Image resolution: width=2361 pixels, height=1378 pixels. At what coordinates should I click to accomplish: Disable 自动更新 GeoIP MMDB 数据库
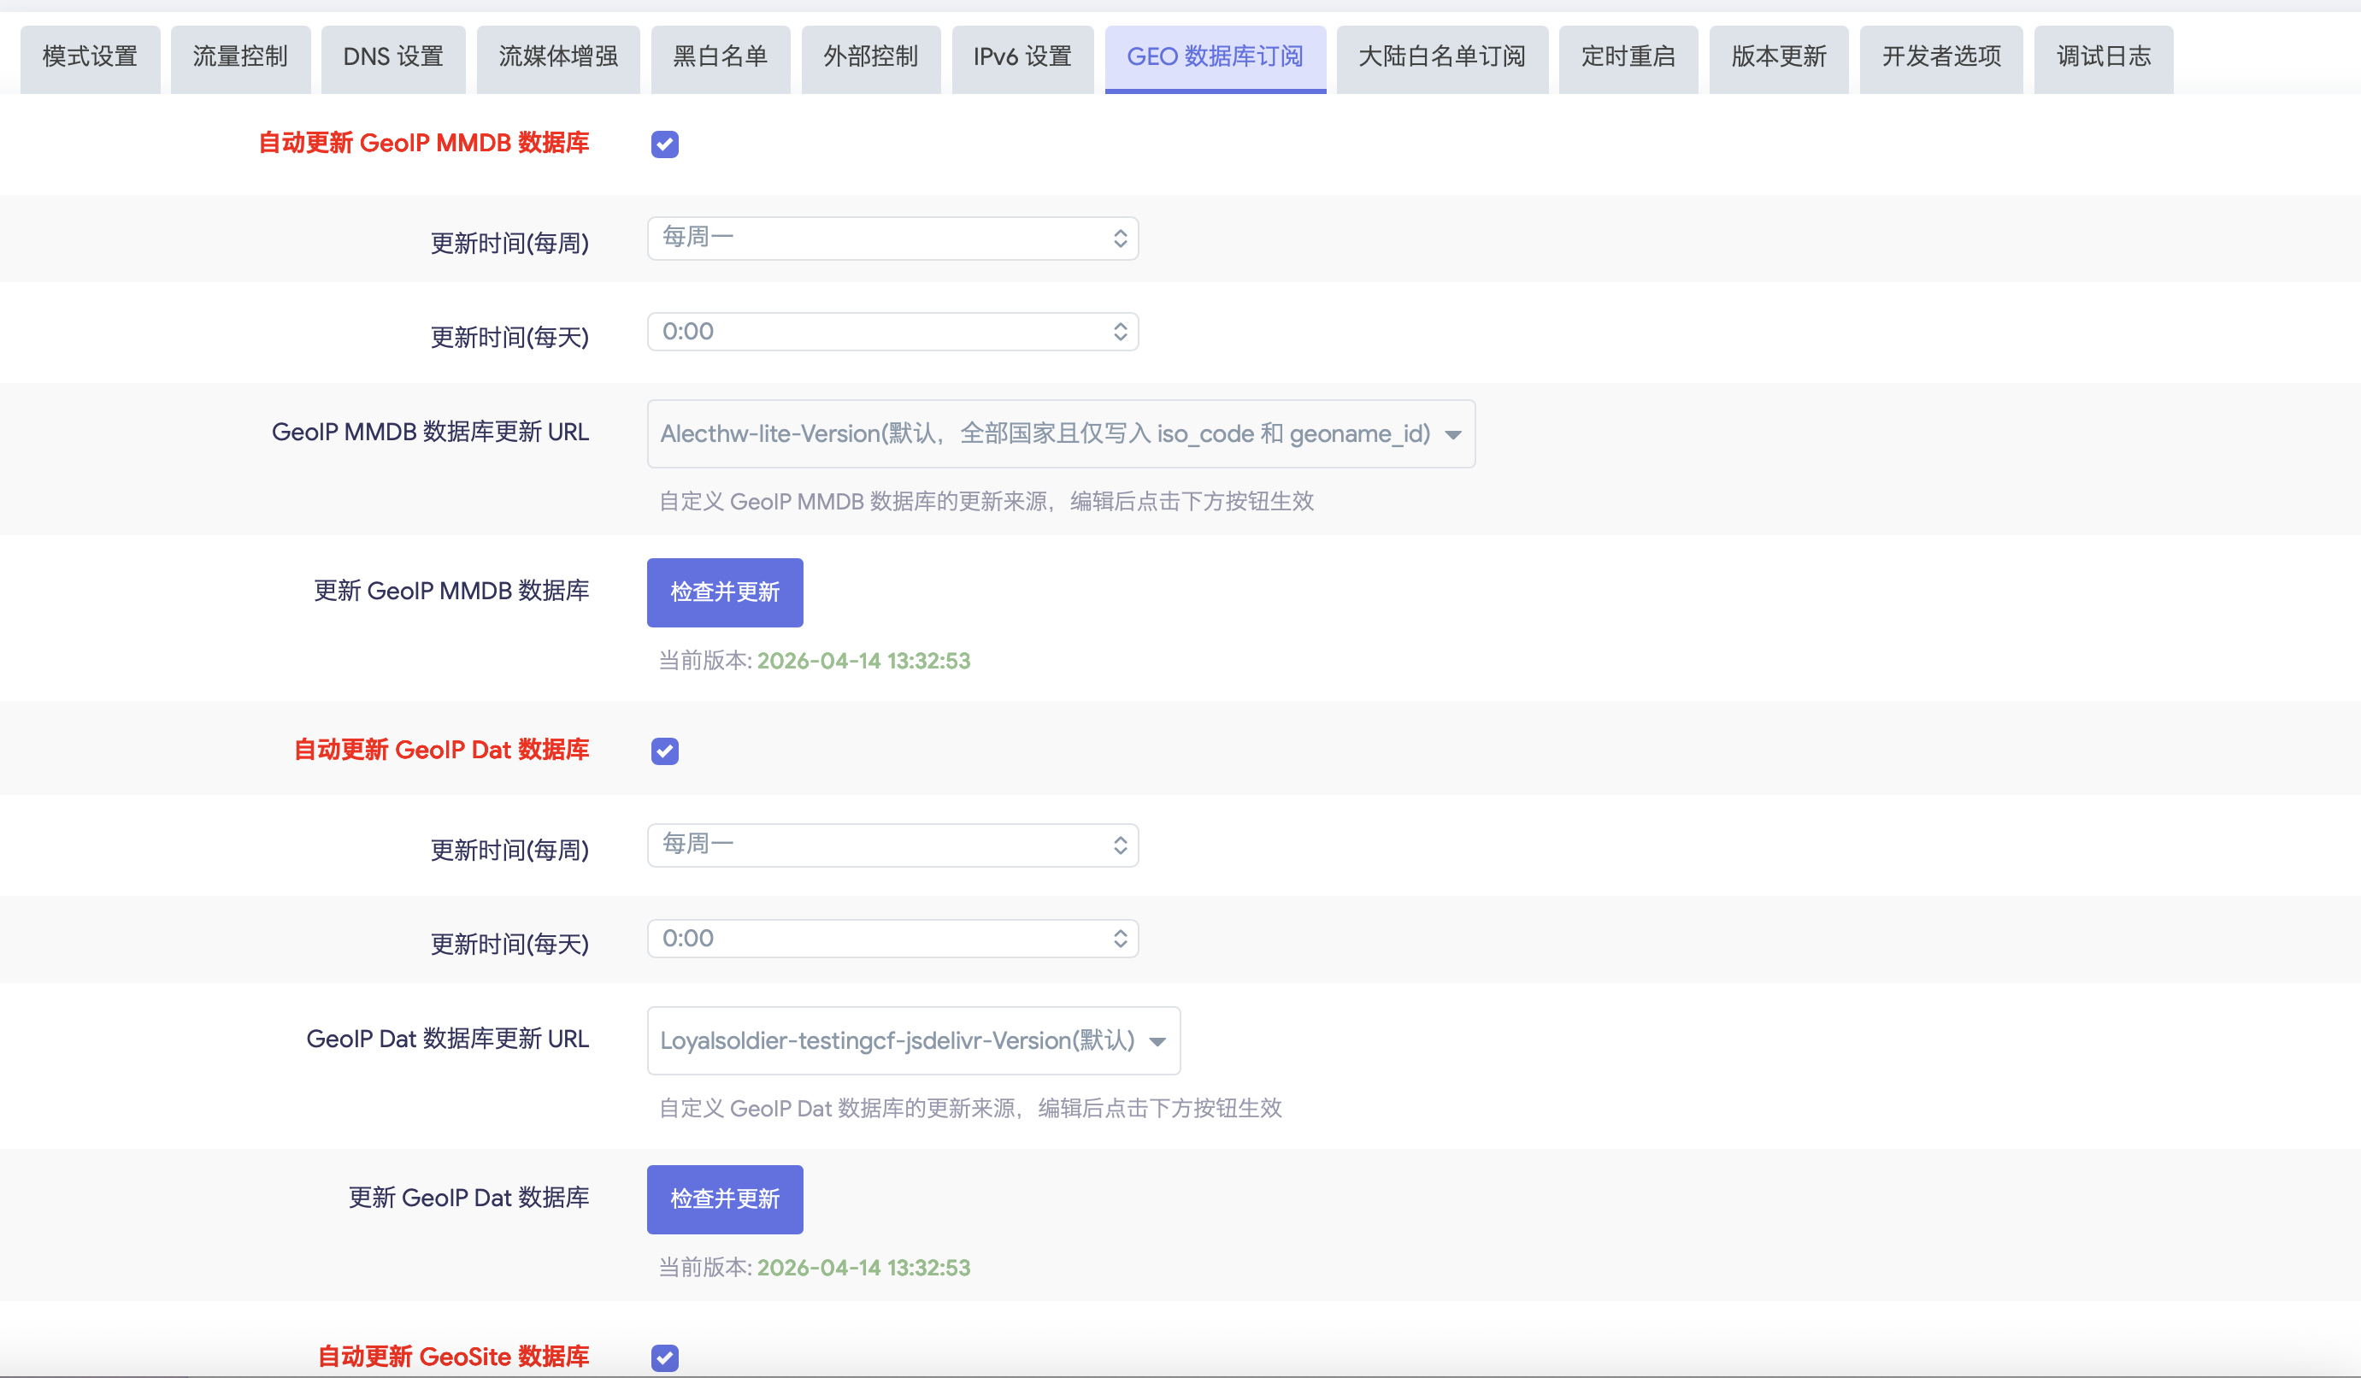coord(664,144)
